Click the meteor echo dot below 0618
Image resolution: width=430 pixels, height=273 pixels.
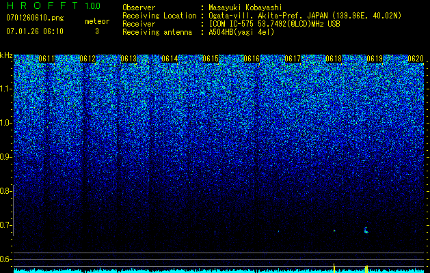334,231
